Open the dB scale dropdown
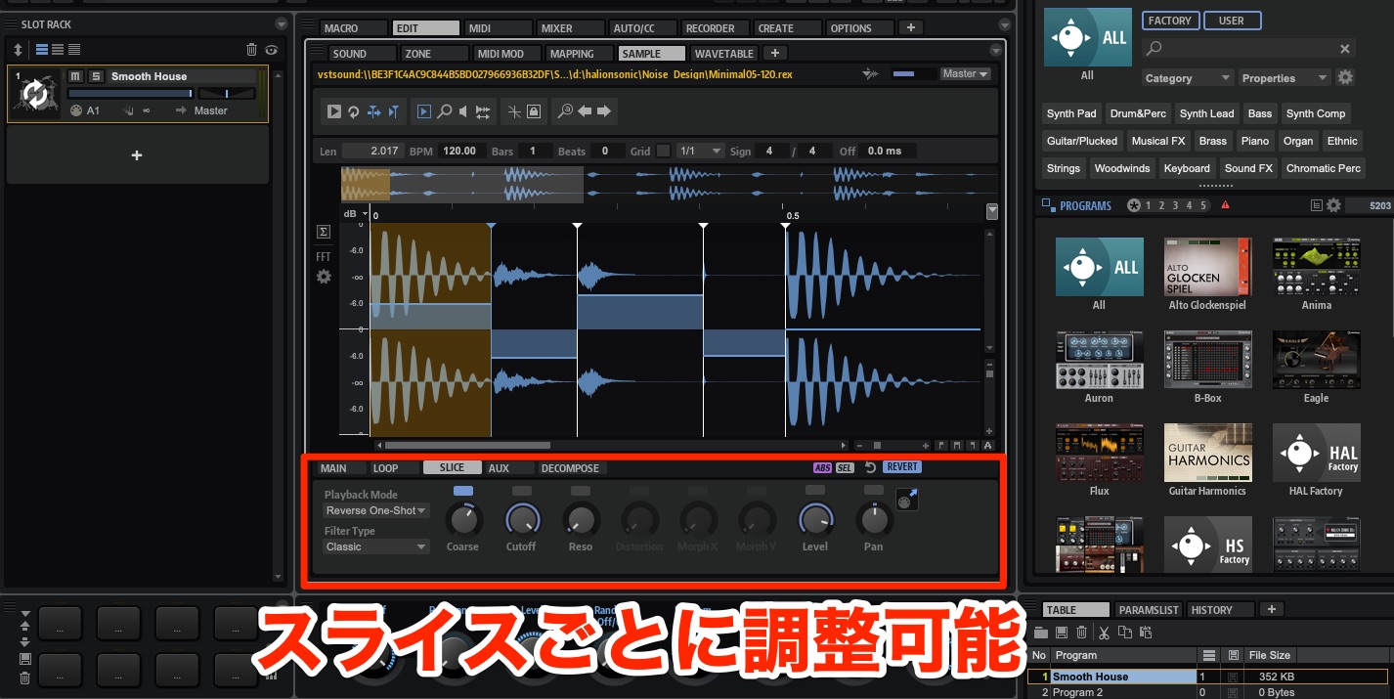1394x699 pixels. 354,213
